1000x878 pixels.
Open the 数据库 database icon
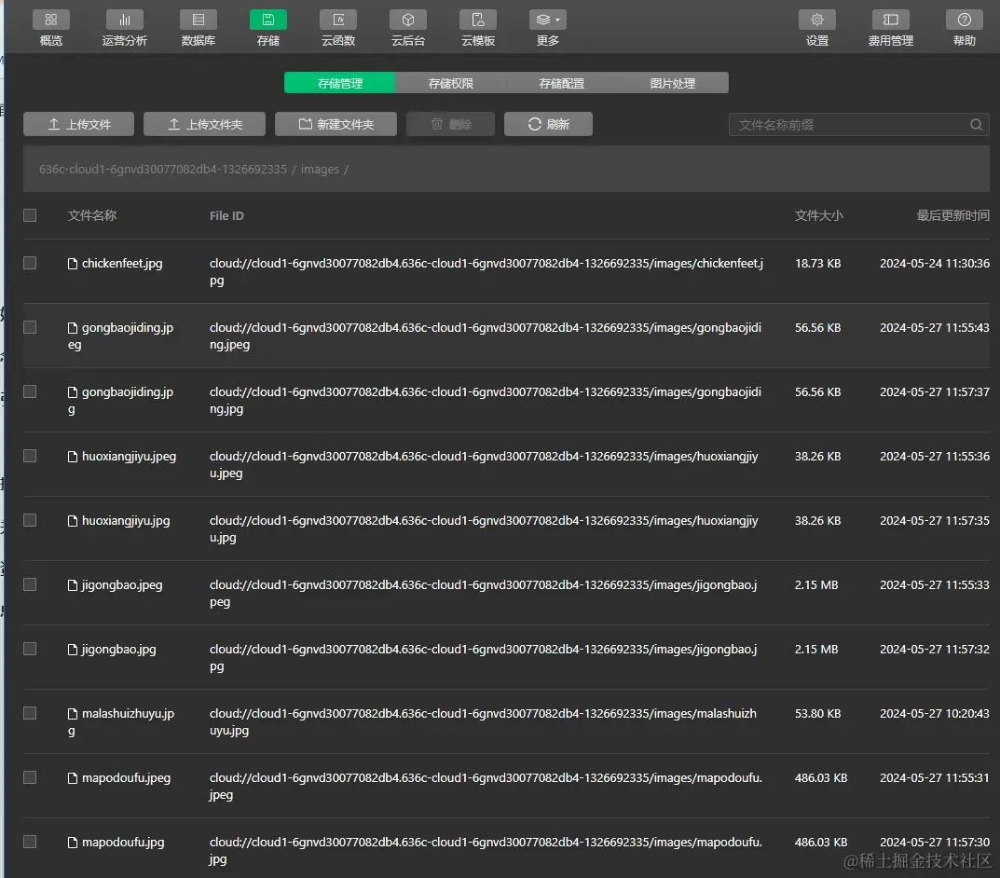point(199,20)
